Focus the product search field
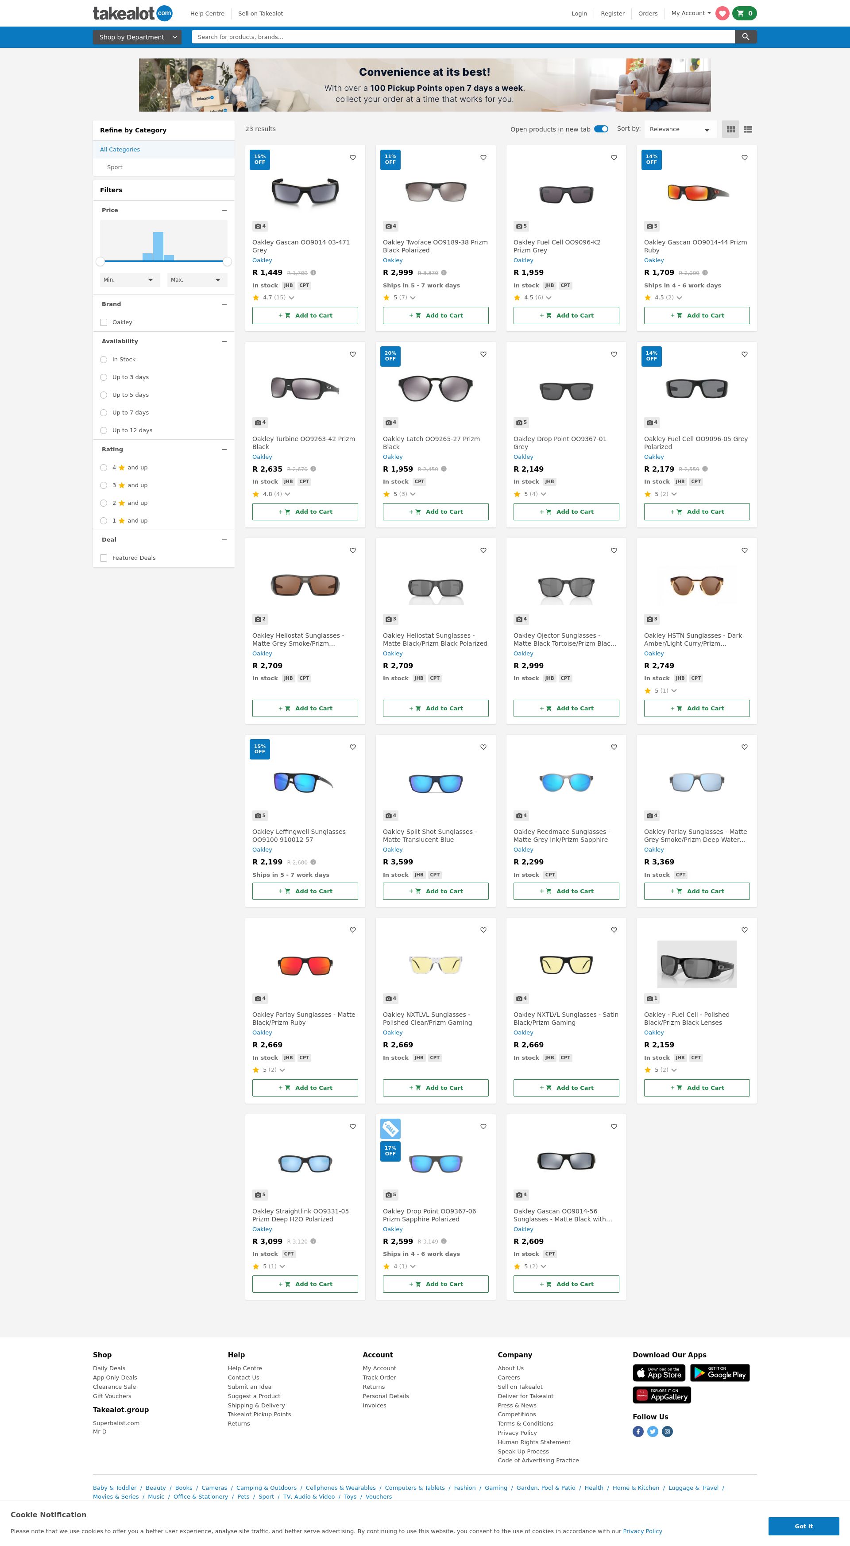 click(x=463, y=37)
